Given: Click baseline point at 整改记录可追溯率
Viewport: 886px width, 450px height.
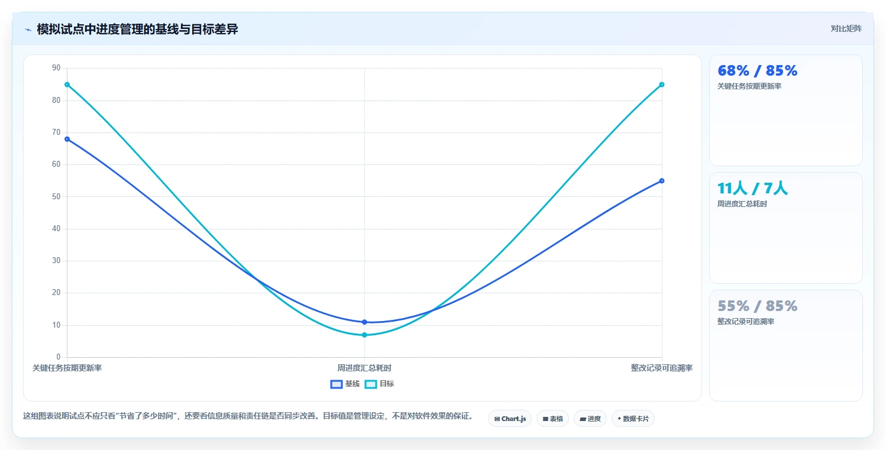Looking at the screenshot, I should (662, 181).
